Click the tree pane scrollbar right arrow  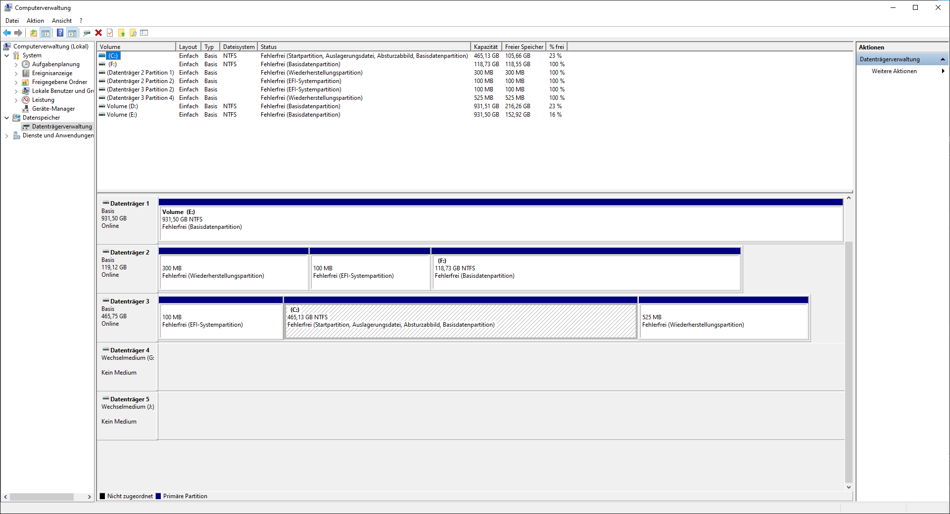coord(89,497)
